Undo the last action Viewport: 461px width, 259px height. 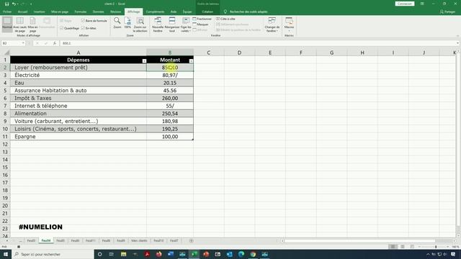14,4
